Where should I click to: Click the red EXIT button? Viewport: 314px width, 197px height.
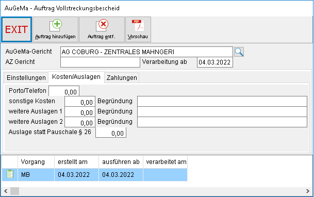[16, 29]
